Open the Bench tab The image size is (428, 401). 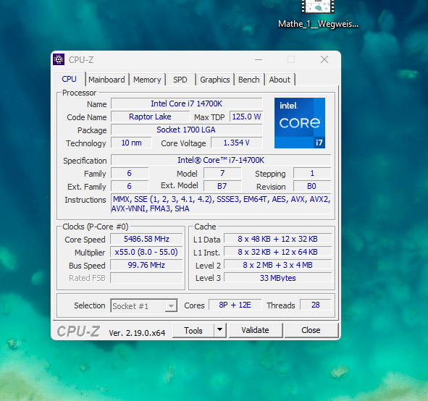(x=249, y=80)
